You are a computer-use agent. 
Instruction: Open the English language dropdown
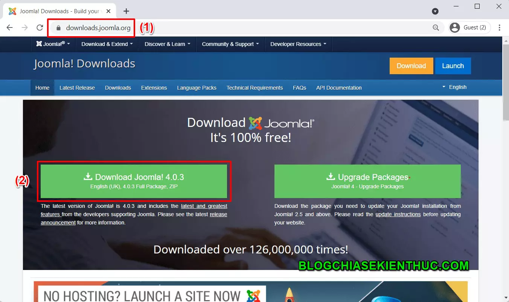pos(454,87)
